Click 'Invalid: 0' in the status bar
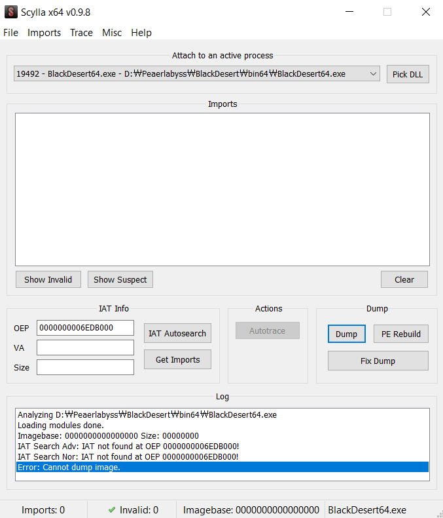Screen dimensions: 443x518 pos(139,509)
